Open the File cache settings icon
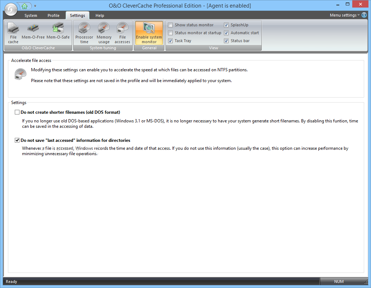371x288 pixels. coord(13,33)
